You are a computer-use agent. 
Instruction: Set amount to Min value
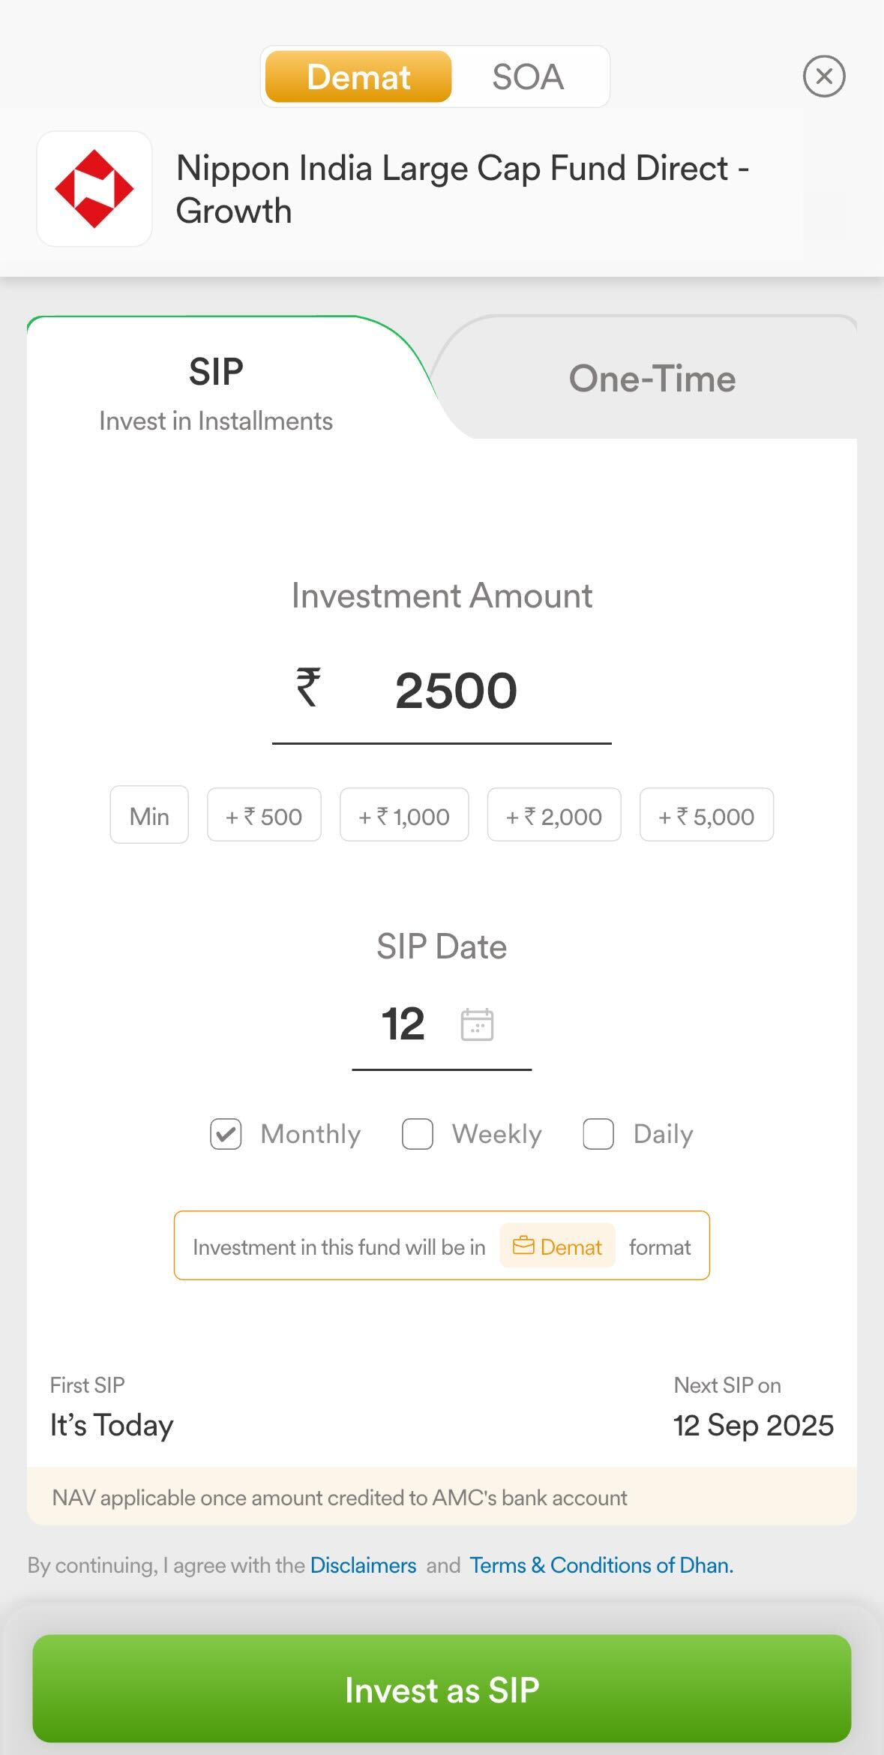(149, 815)
